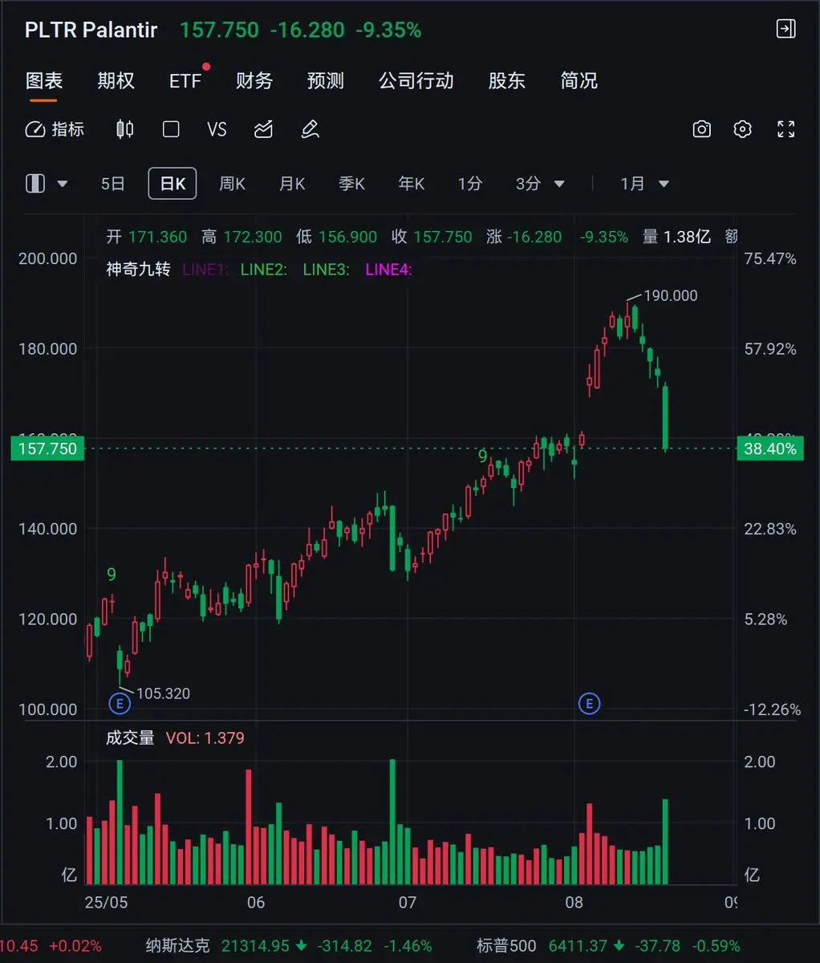The image size is (820, 963).
Task: Click the 200.000 price axis label
Action: (x=48, y=258)
